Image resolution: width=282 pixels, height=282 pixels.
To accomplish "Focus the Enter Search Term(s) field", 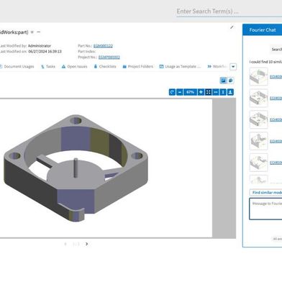I will [229, 12].
